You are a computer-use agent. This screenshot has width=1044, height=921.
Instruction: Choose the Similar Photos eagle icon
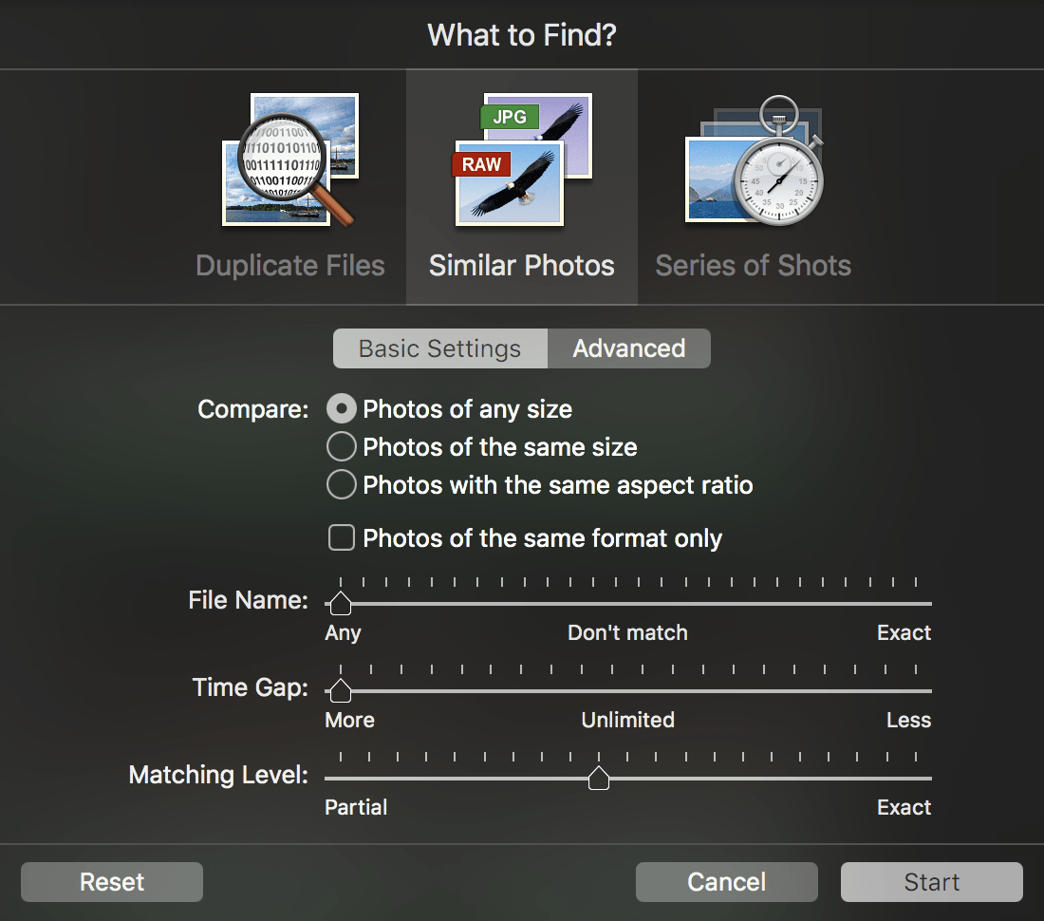(522, 160)
